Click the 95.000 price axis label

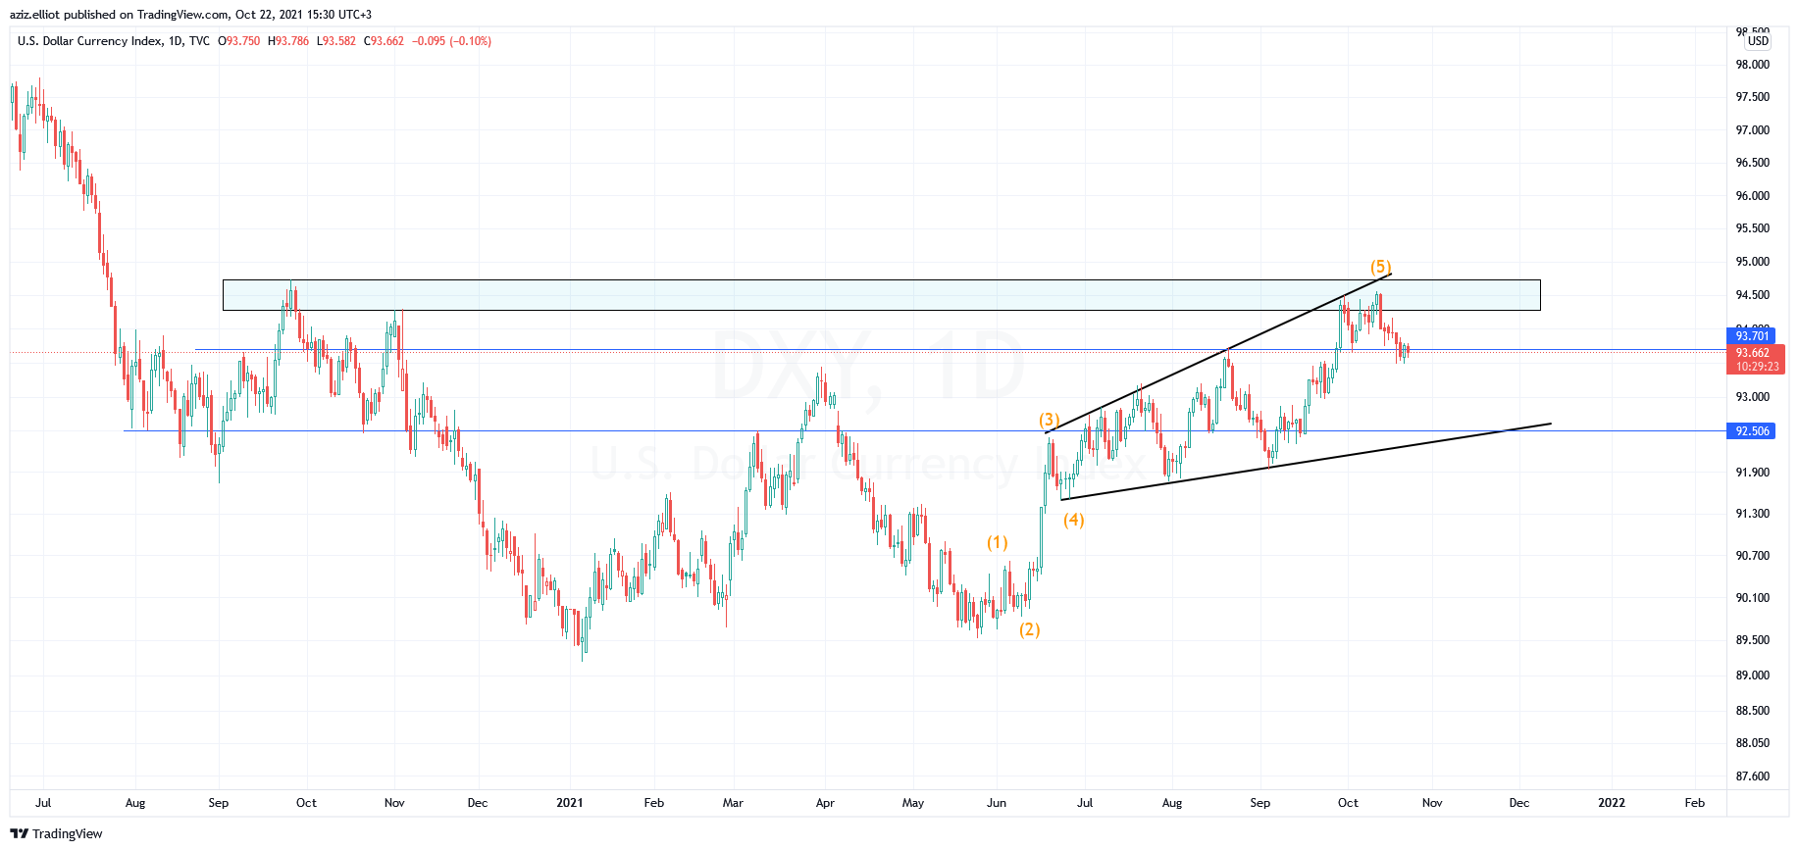(1753, 262)
